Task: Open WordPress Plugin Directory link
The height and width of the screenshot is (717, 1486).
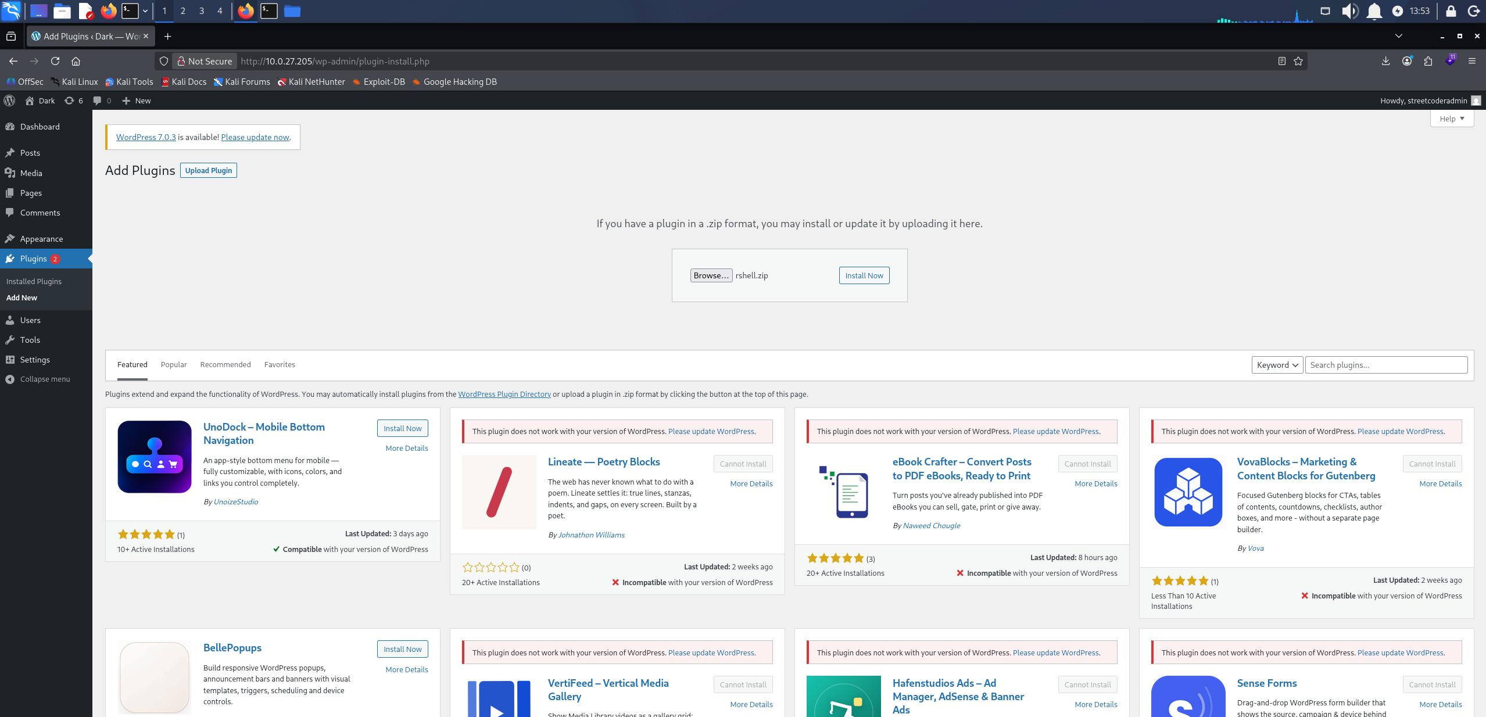Action: coord(504,394)
